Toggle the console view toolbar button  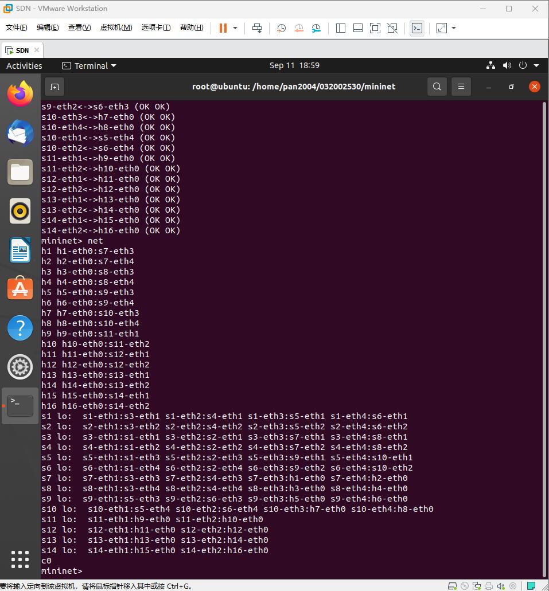click(x=417, y=28)
